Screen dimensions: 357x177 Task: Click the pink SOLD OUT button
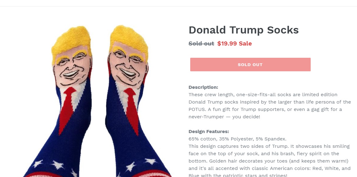click(x=250, y=65)
